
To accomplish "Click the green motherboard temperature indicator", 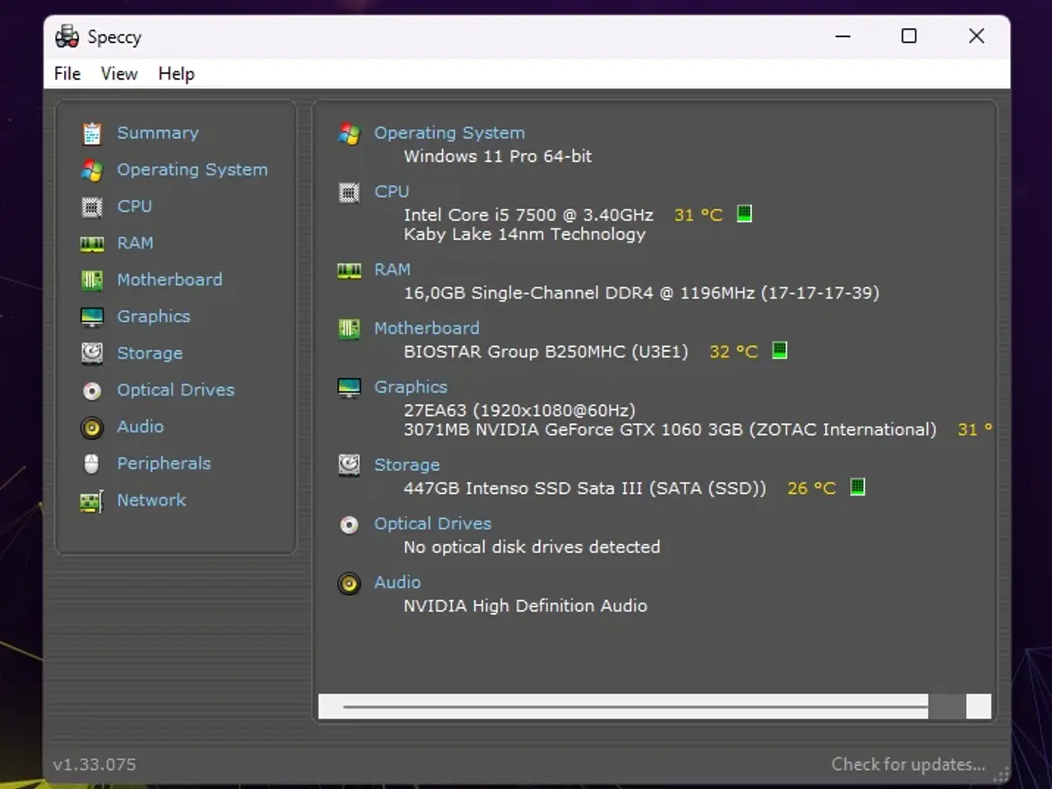I will [x=780, y=350].
